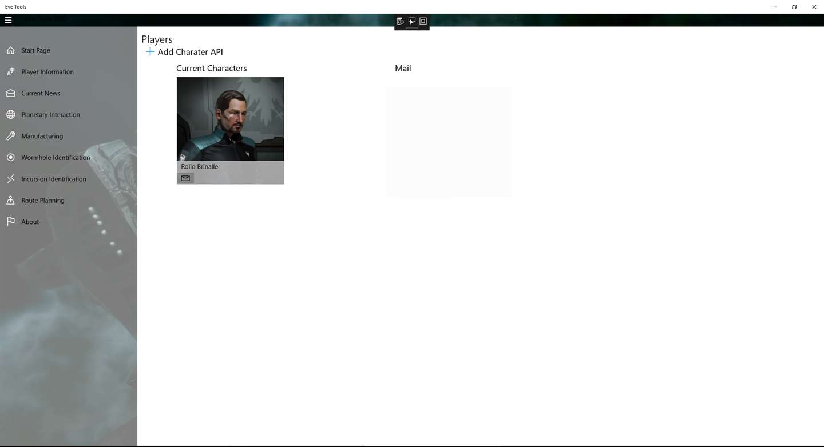
Task: Click the Mail heading
Action: coord(403,68)
